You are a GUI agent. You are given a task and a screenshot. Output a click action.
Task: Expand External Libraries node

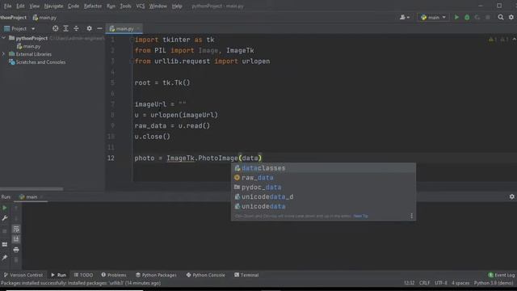(3, 54)
